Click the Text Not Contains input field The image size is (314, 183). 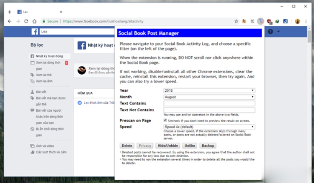click(x=209, y=110)
